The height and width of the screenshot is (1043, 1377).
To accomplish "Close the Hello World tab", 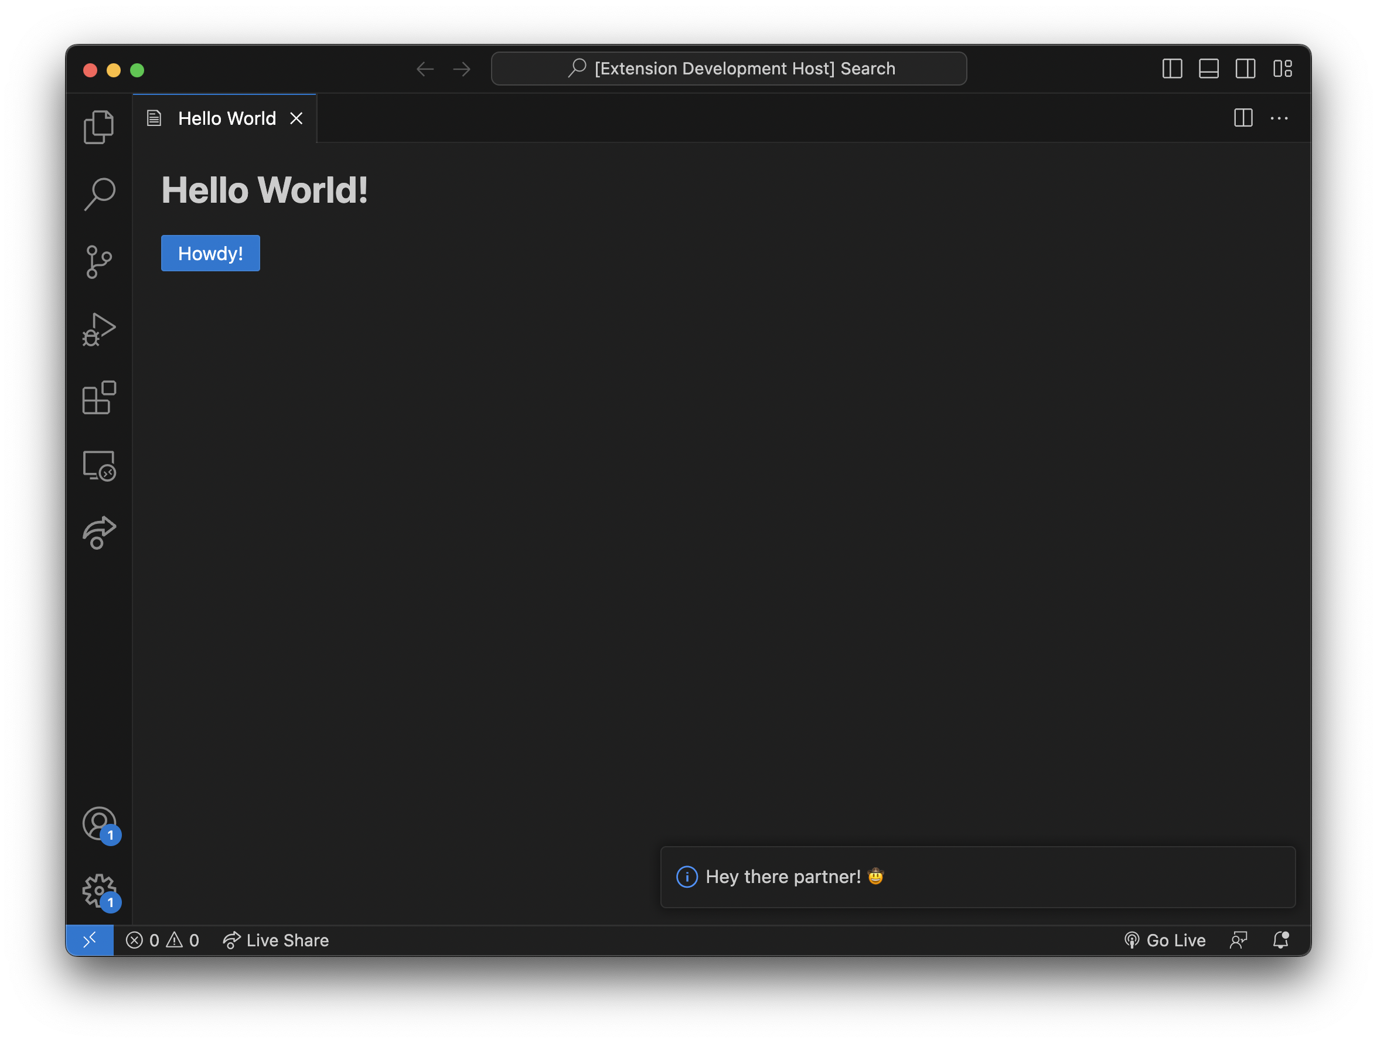I will coord(296,118).
